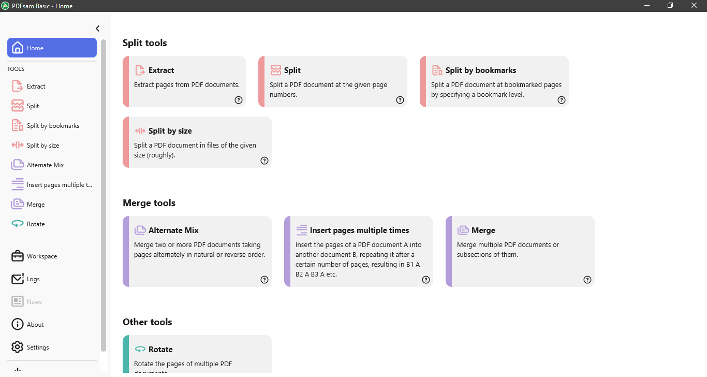Click the 'Merge tools' heading
Viewport: 707px width, 377px height.
click(x=149, y=203)
